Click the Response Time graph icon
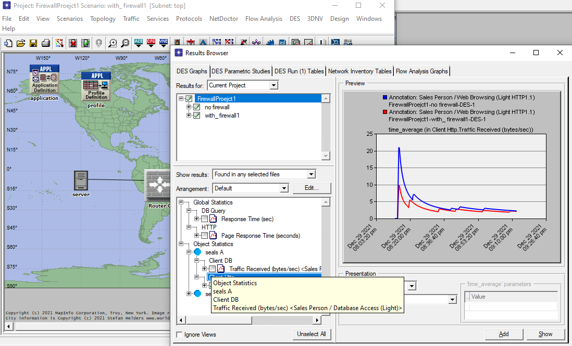Screen dimensions: 572x346 [x=213, y=219]
